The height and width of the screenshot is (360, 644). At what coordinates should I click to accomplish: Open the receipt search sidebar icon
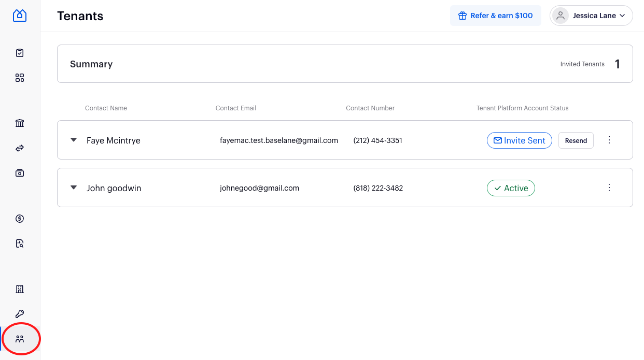pos(20,243)
